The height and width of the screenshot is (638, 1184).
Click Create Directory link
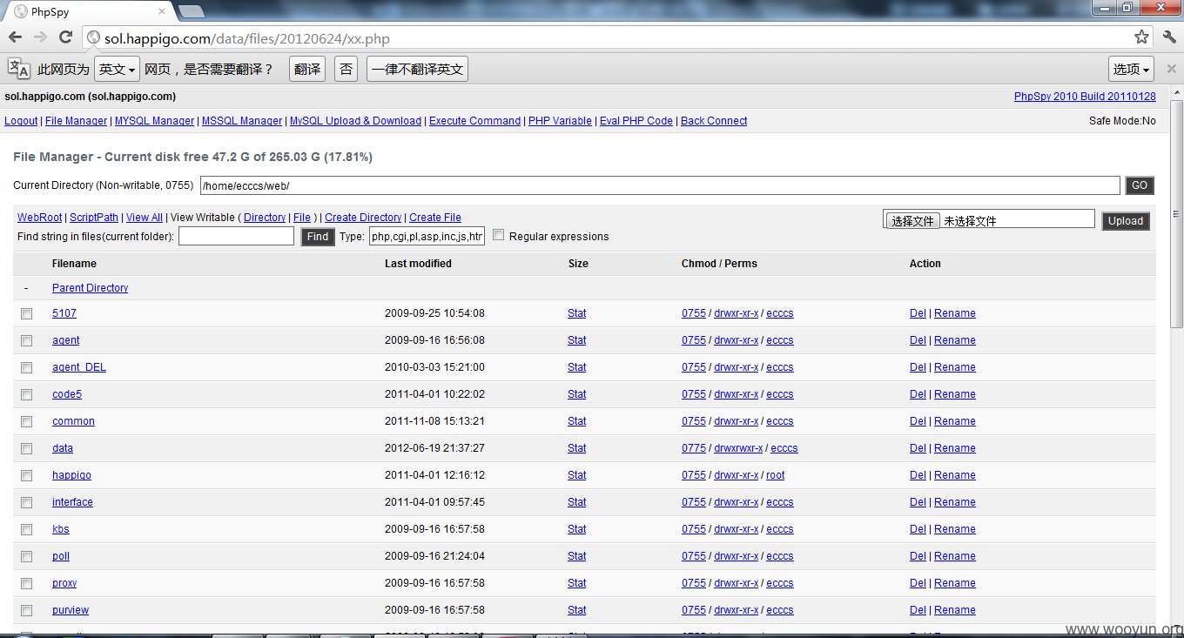coord(363,218)
